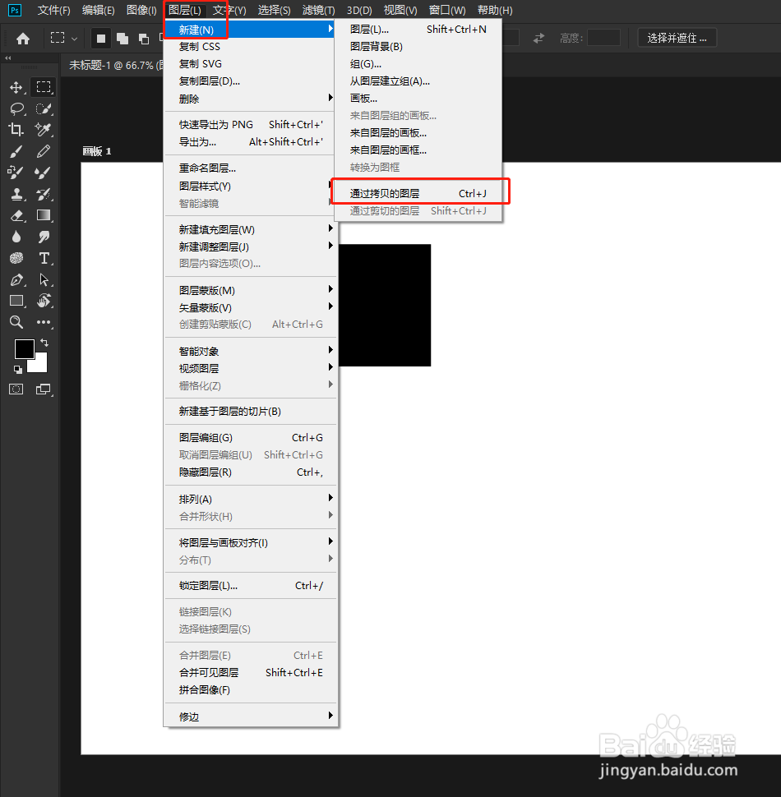Enable New selection mode in options bar
This screenshot has height=797, width=781.
(x=100, y=38)
